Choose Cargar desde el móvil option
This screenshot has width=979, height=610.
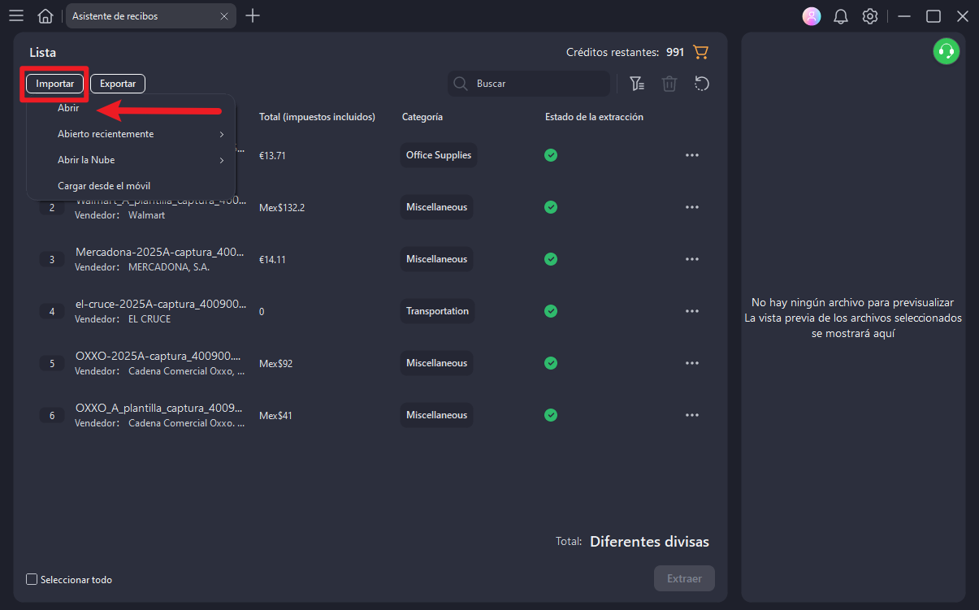[x=104, y=186]
